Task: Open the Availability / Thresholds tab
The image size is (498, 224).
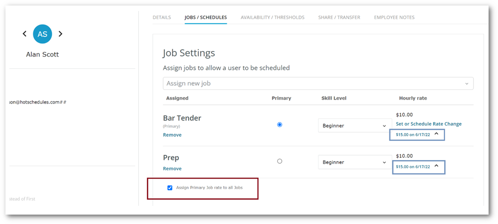Action: pyautogui.click(x=272, y=17)
